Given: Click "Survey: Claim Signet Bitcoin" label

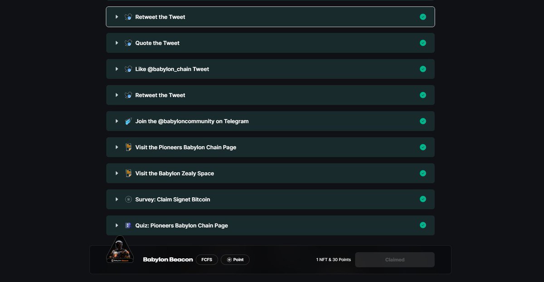Looking at the screenshot, I should pyautogui.click(x=173, y=199).
